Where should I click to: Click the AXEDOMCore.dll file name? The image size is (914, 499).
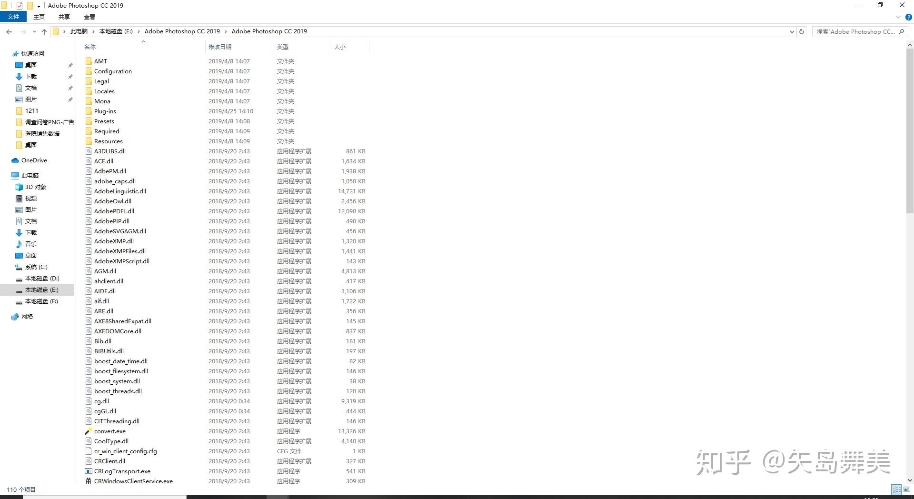pos(118,331)
